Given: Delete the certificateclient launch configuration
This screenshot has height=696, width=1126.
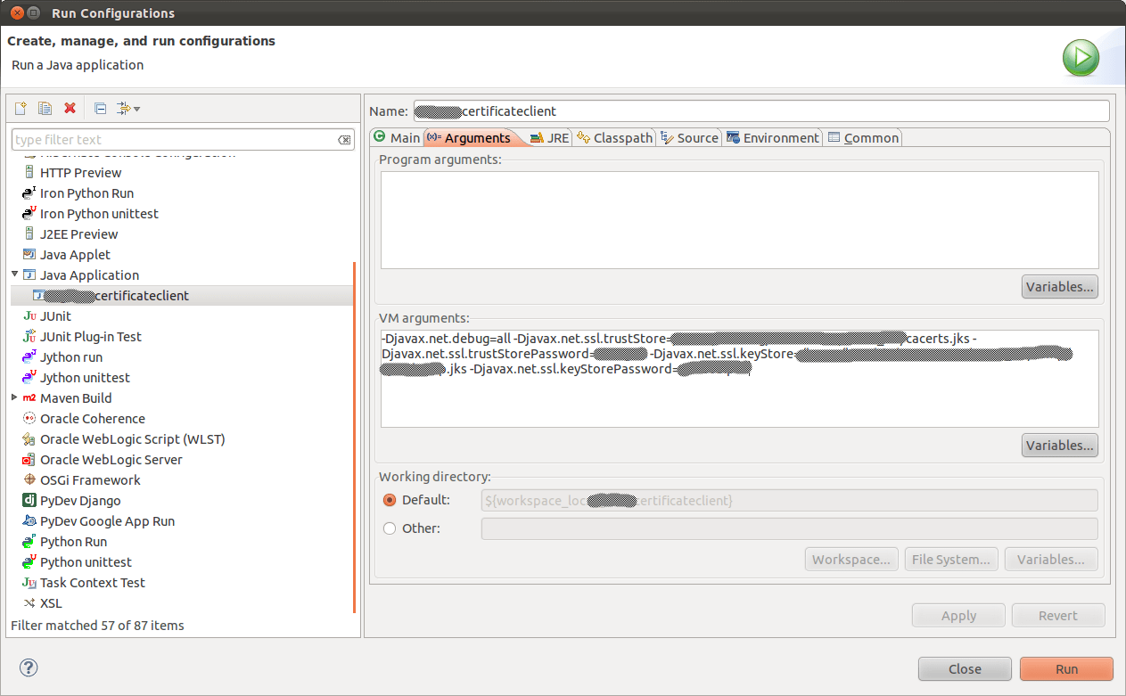Looking at the screenshot, I should point(70,108).
